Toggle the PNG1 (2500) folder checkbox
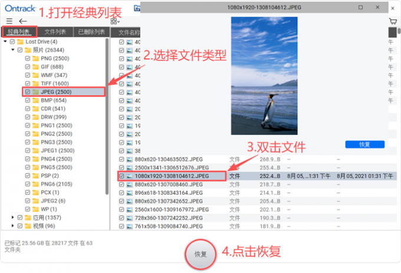This screenshot has width=401, height=273. pos(28,125)
